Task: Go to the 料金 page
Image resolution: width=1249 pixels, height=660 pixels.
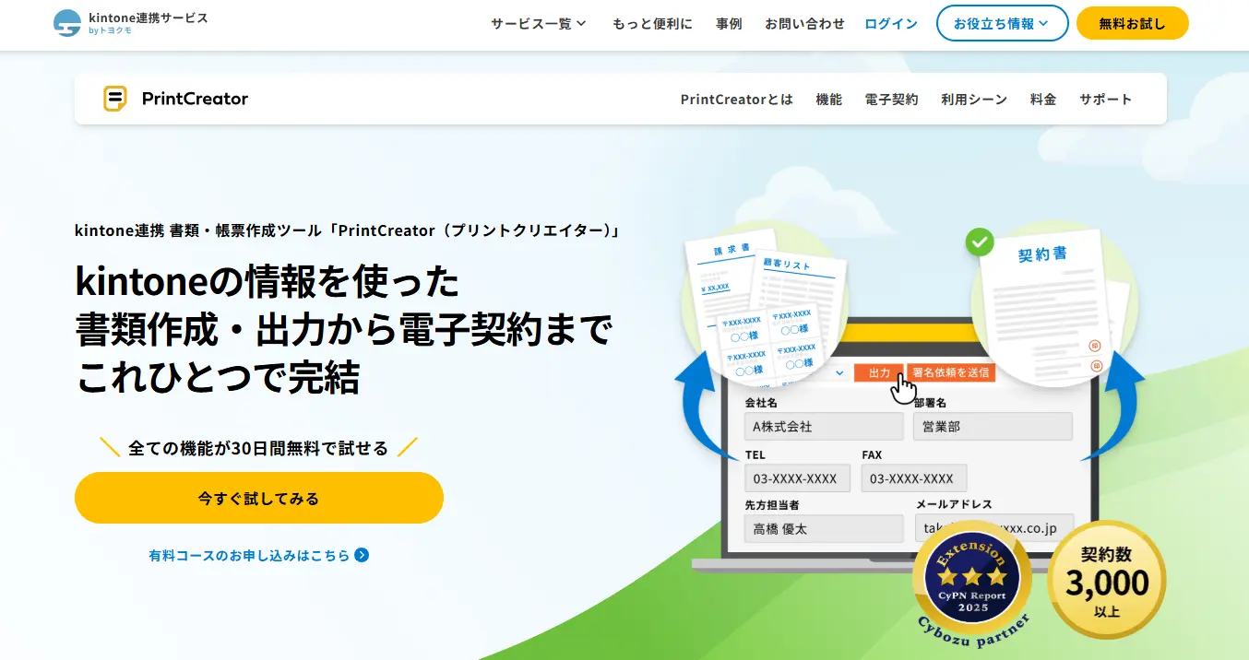Action: pyautogui.click(x=1042, y=100)
